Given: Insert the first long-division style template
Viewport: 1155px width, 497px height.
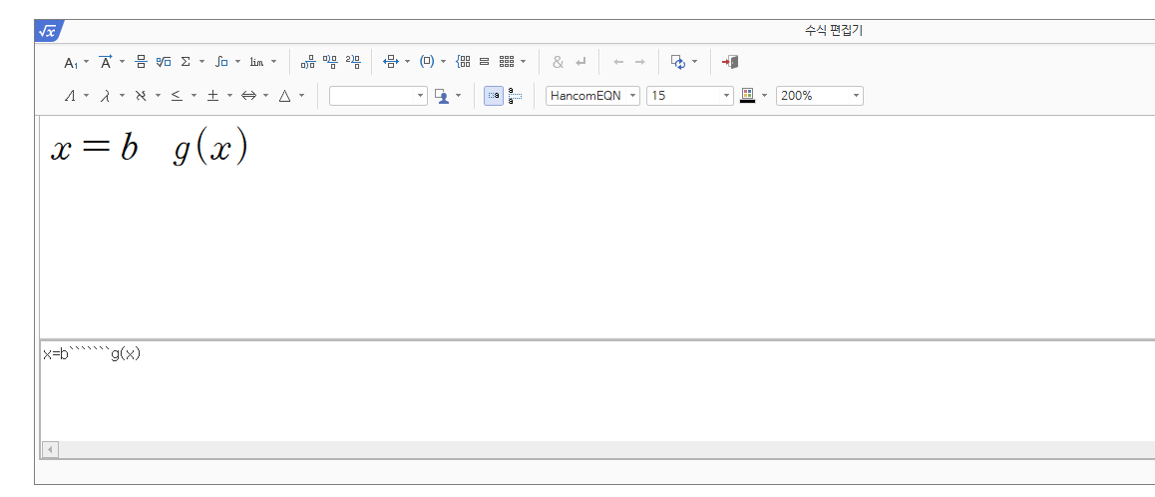Looking at the screenshot, I should point(308,63).
